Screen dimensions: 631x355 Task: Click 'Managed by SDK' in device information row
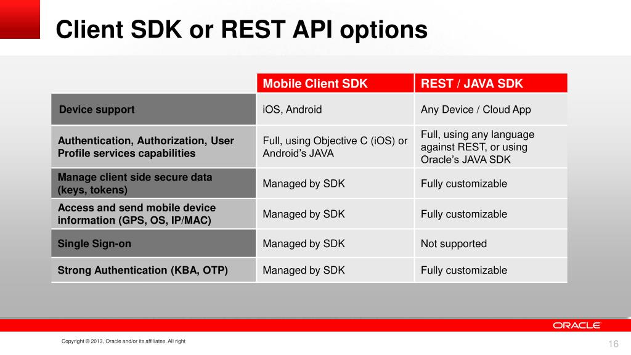tap(335, 214)
